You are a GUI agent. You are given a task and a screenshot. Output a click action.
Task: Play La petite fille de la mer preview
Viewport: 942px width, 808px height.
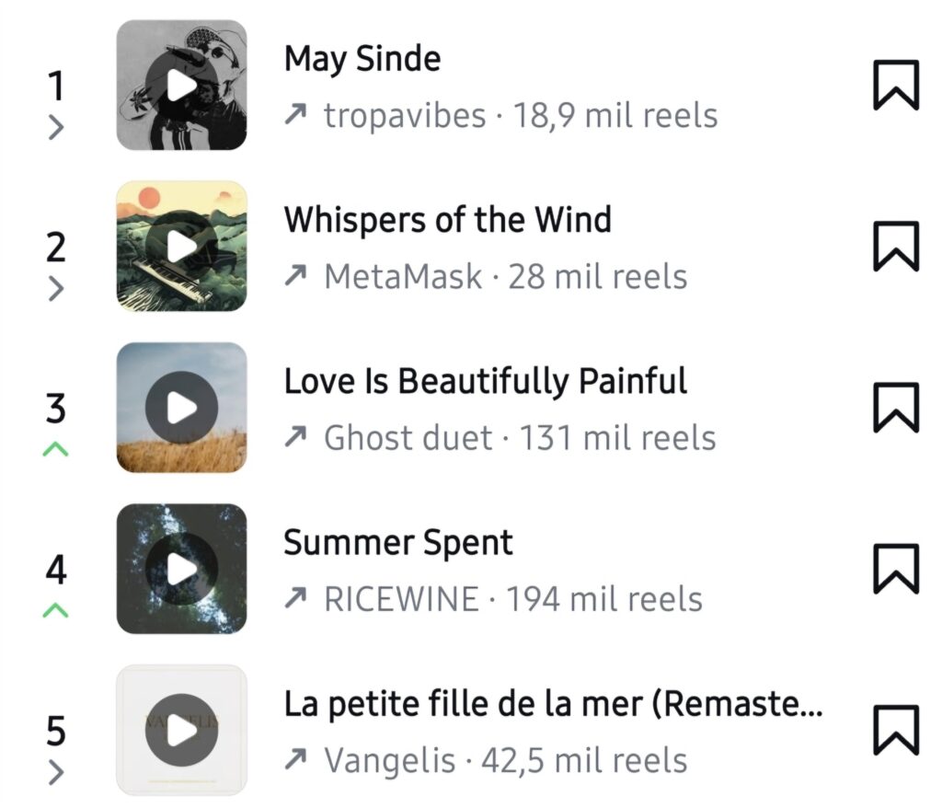point(181,731)
